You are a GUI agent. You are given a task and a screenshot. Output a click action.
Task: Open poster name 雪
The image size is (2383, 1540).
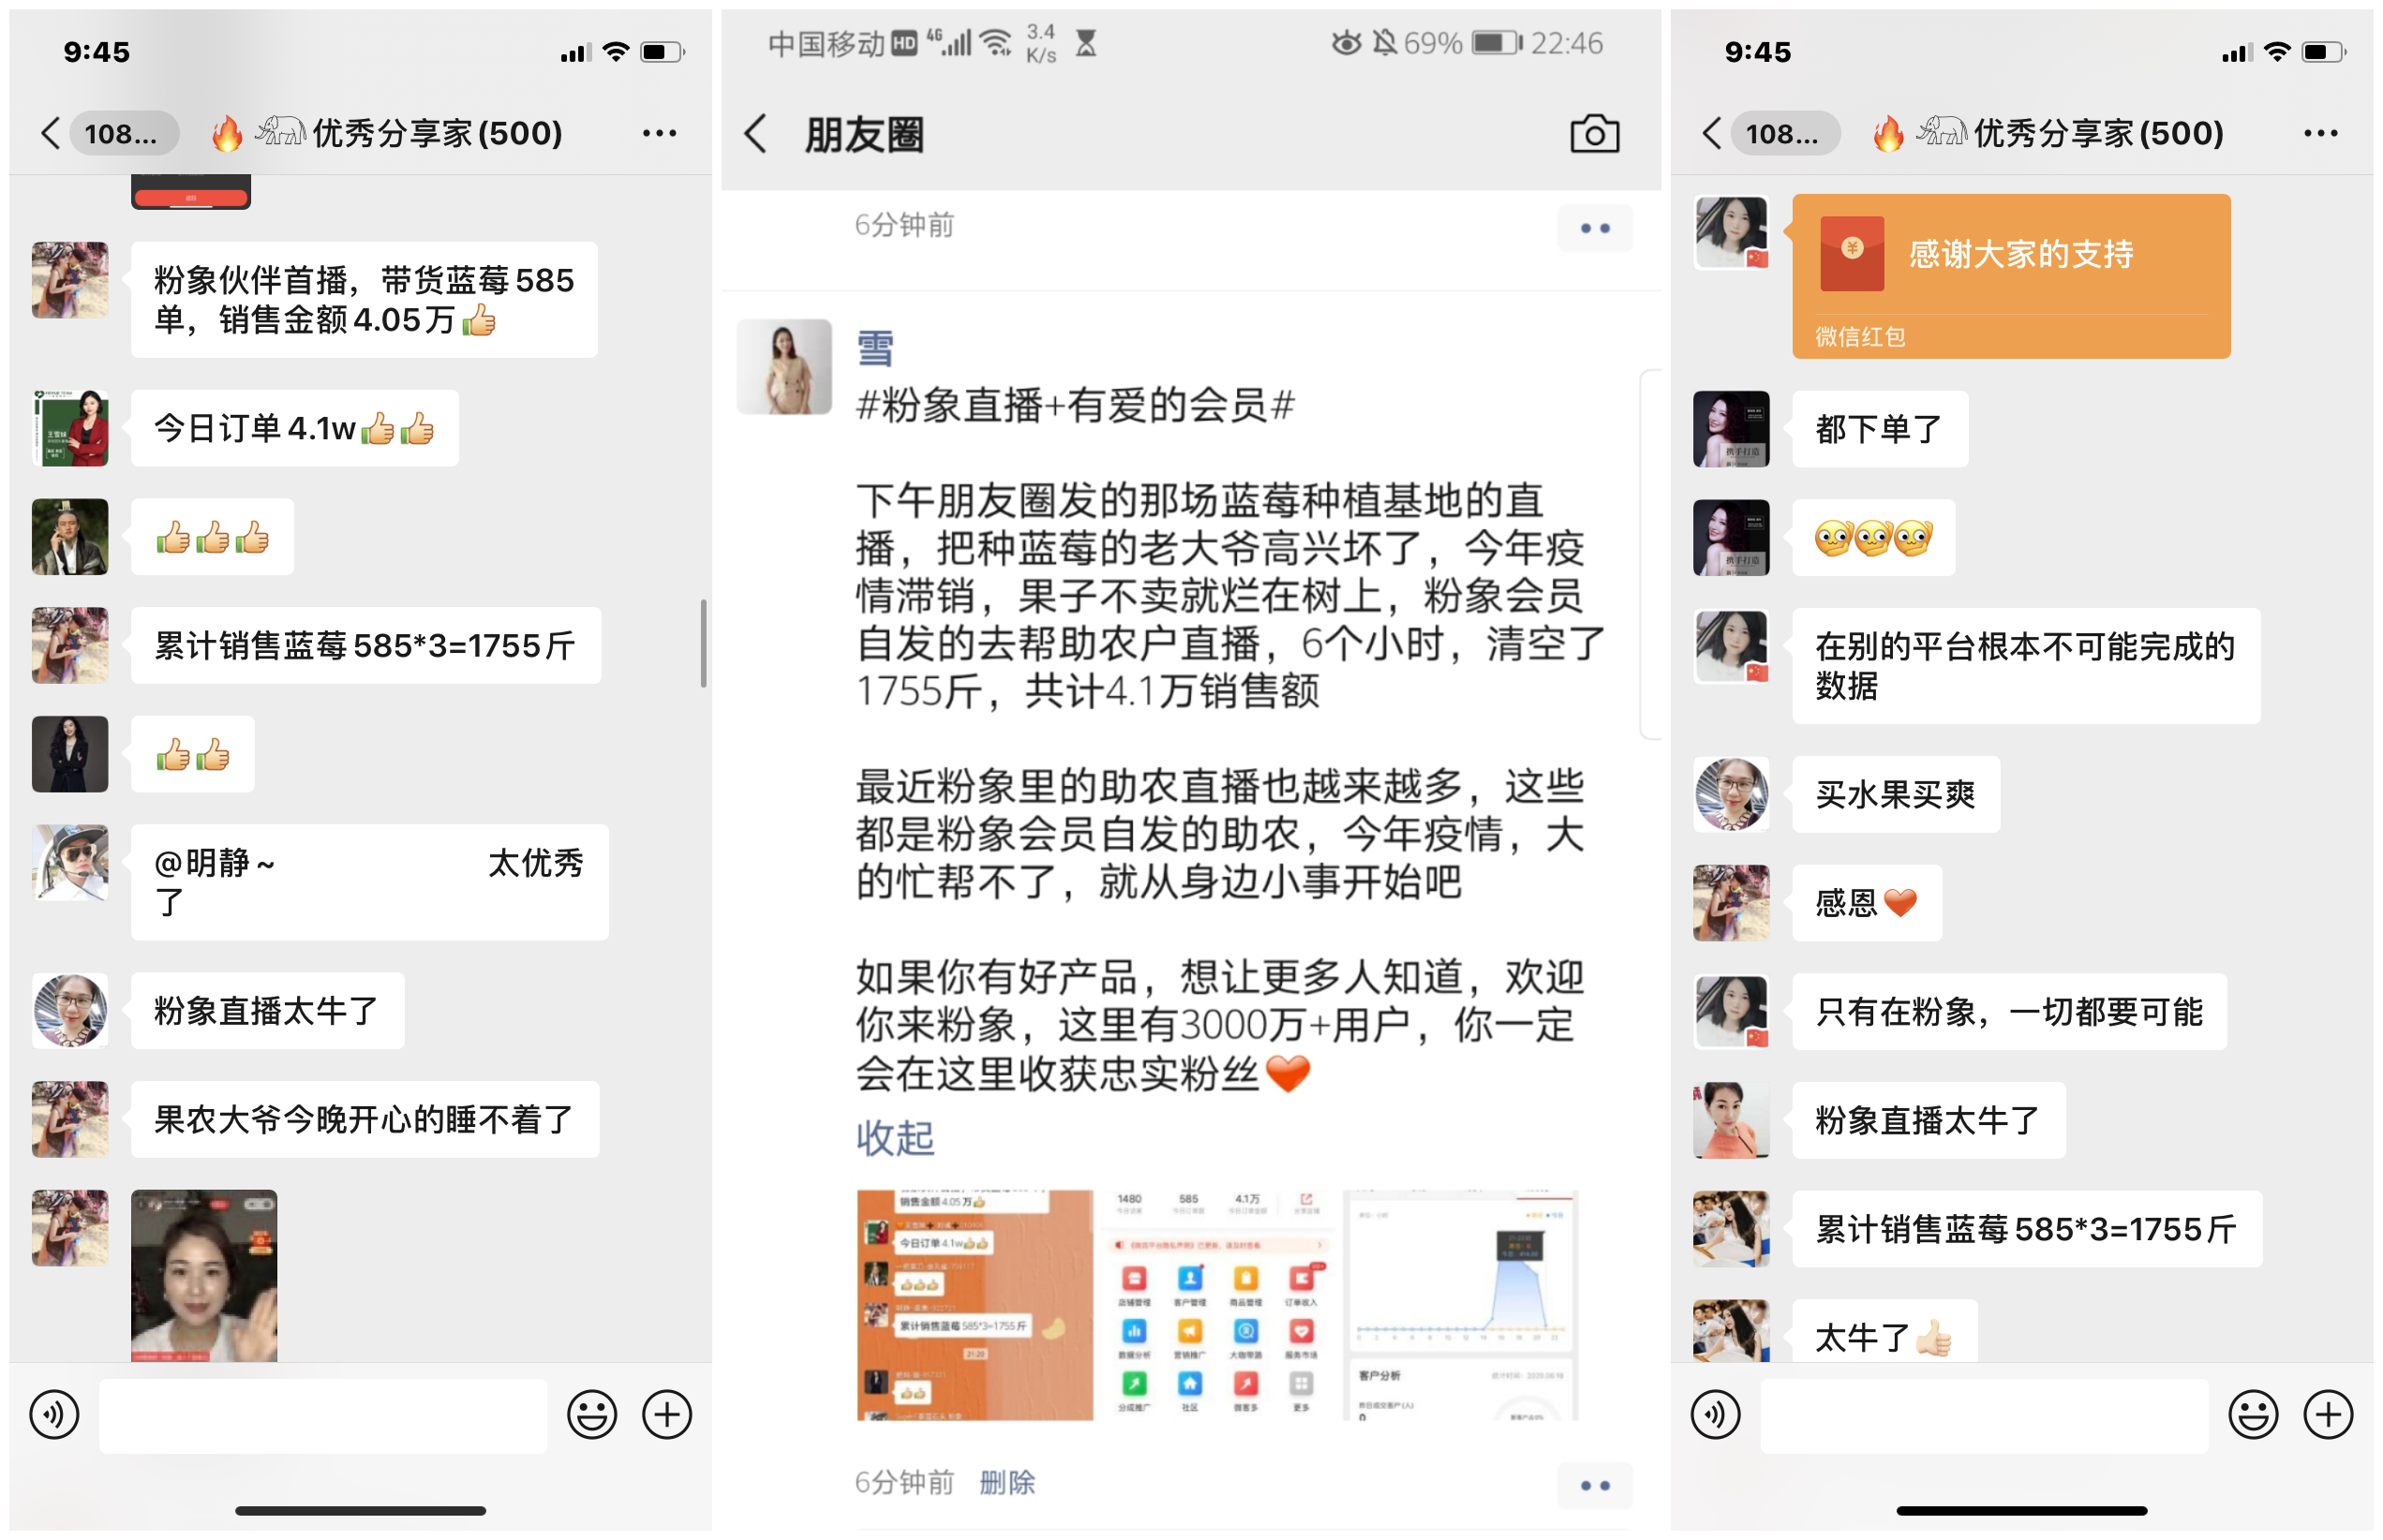pyautogui.click(x=874, y=349)
